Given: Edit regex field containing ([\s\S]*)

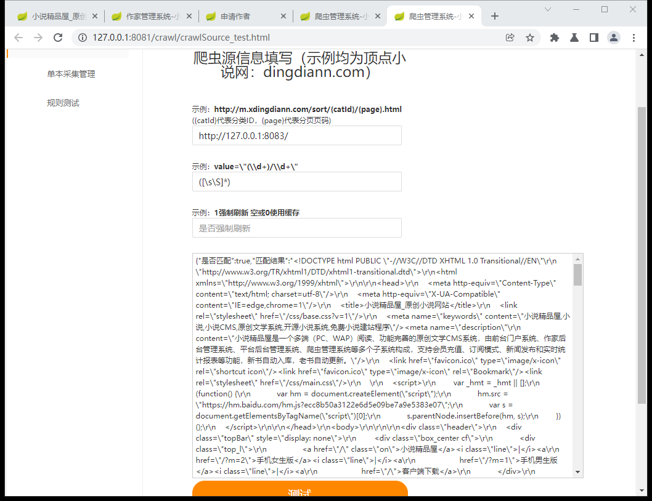Looking at the screenshot, I should (297, 182).
